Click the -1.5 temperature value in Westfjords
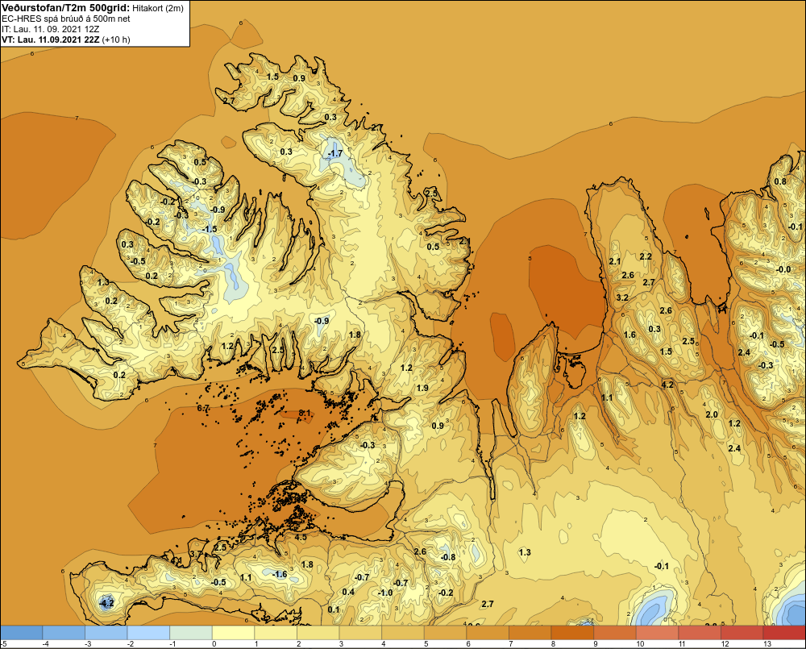 210,229
